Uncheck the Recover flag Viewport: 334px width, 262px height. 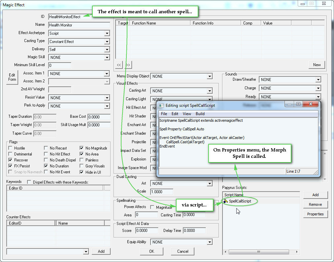click(10, 160)
